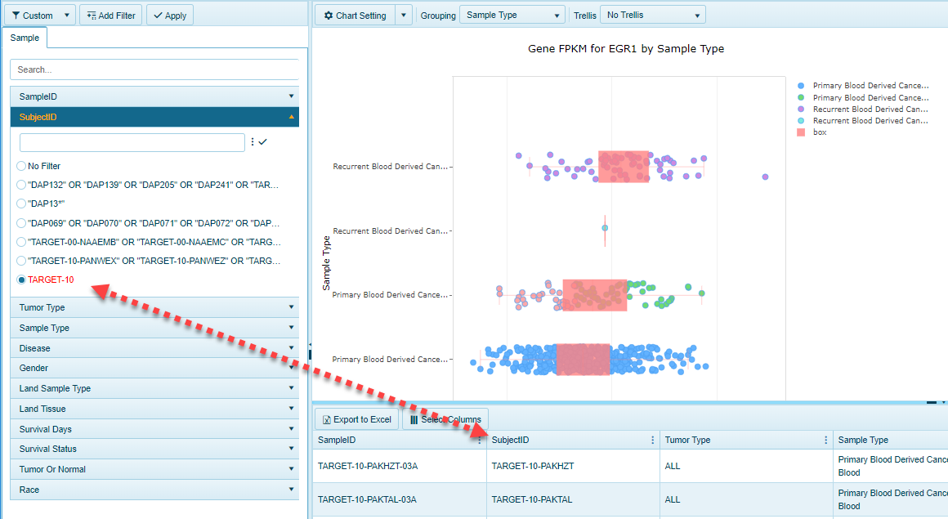Confirm SubjectID filter with checkmark icon
The image size is (948, 519).
click(x=262, y=142)
